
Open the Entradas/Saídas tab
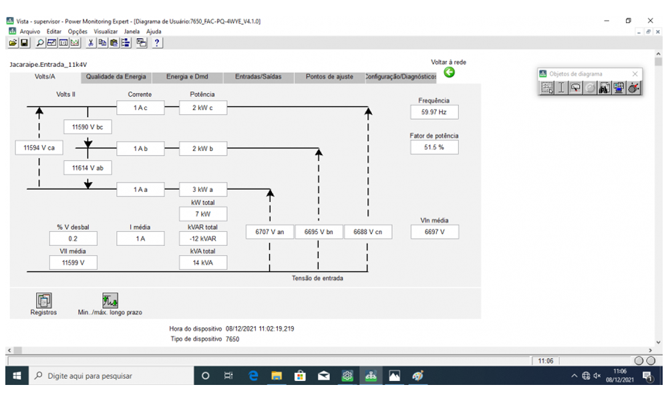coord(258,77)
